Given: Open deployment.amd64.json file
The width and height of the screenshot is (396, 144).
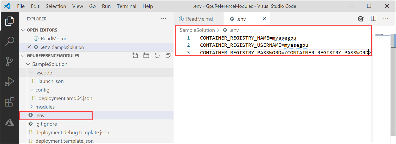Looking at the screenshot, I should point(65,98).
